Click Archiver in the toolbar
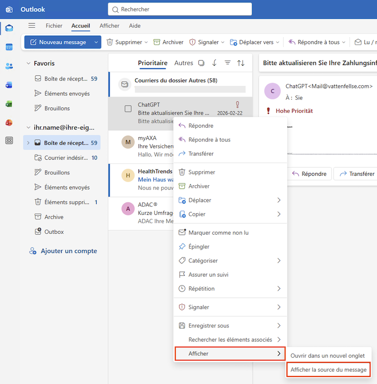The width and height of the screenshot is (377, 384). coord(168,42)
